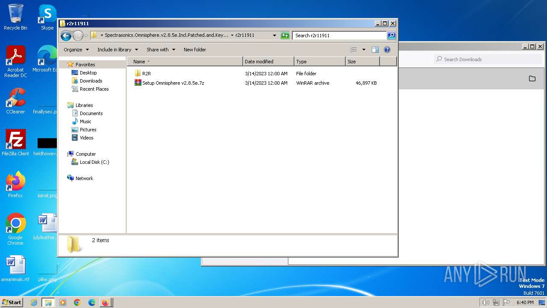The width and height of the screenshot is (547, 308).
Task: Open Downloads in navigation pane
Action: [x=91, y=81]
